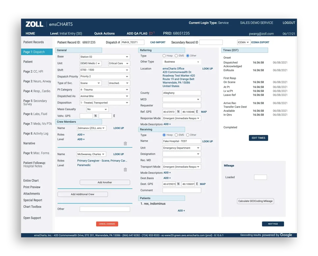Viewport: 318px width, 256px height.
Task: Select Other radio for Referring type
Action: (x=188, y=55)
